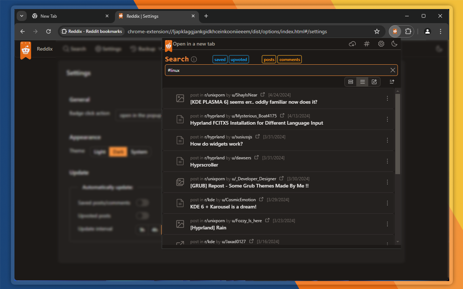Change sort order using the sort icon

point(391,82)
